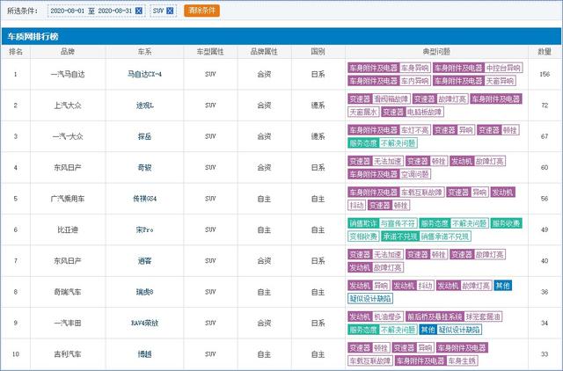563x371 pixels.
Task: Select complaint count 49
Action: tap(545, 229)
